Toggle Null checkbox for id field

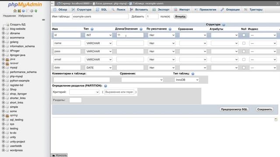[x=244, y=35]
